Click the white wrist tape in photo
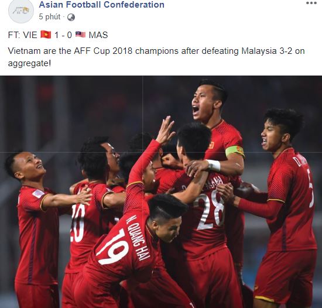 (214, 166)
